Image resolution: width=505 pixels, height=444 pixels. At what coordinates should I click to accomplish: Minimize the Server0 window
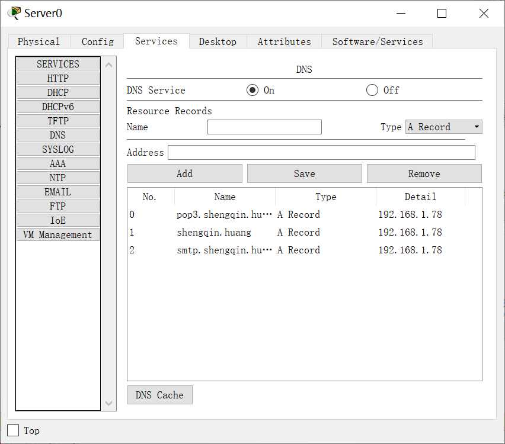(x=401, y=13)
